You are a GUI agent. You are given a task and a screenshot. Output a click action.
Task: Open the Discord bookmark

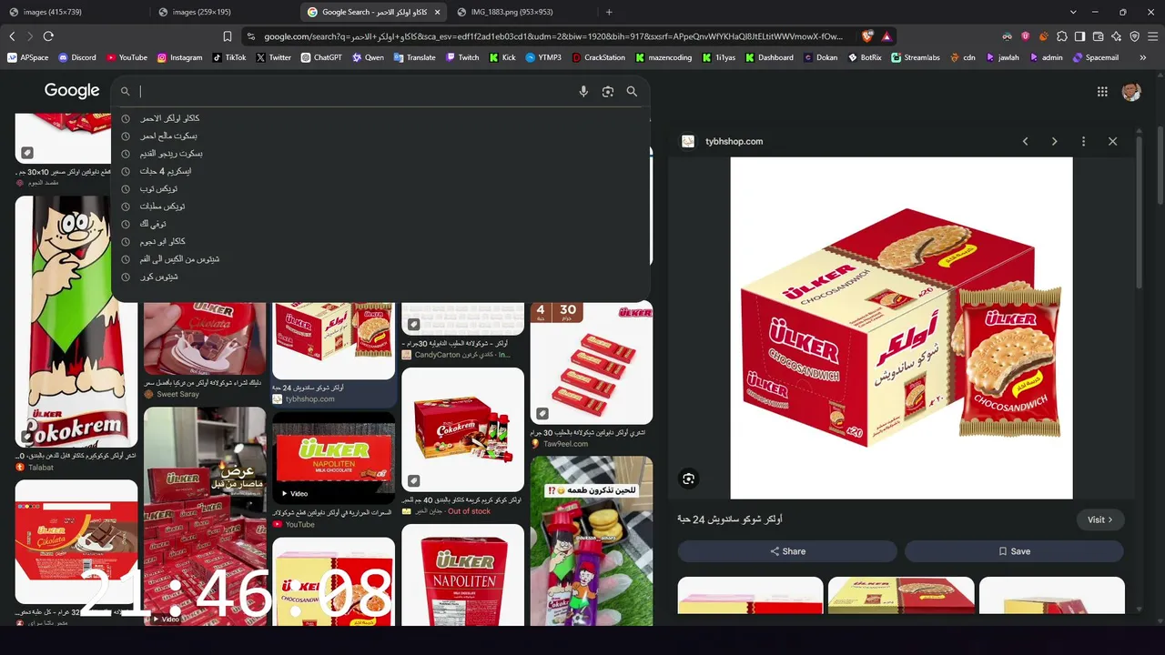click(x=77, y=57)
